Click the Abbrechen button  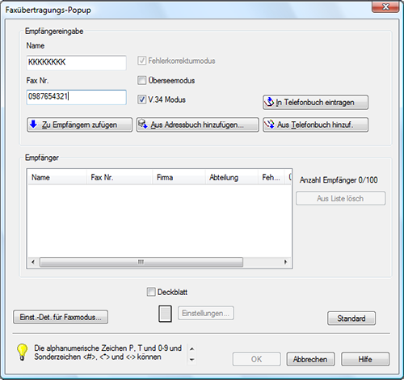310,359
